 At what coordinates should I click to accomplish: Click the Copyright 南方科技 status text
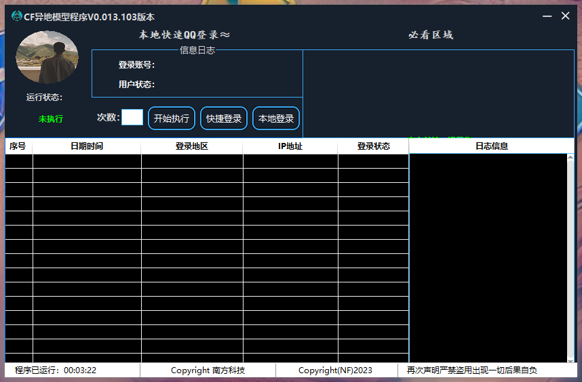tap(208, 370)
